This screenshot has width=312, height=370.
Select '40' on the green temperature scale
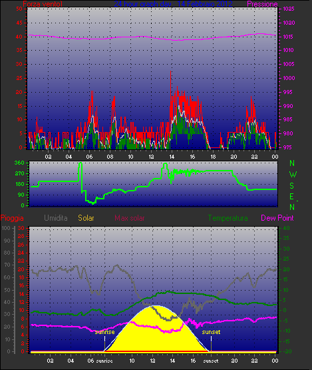coord(286,228)
